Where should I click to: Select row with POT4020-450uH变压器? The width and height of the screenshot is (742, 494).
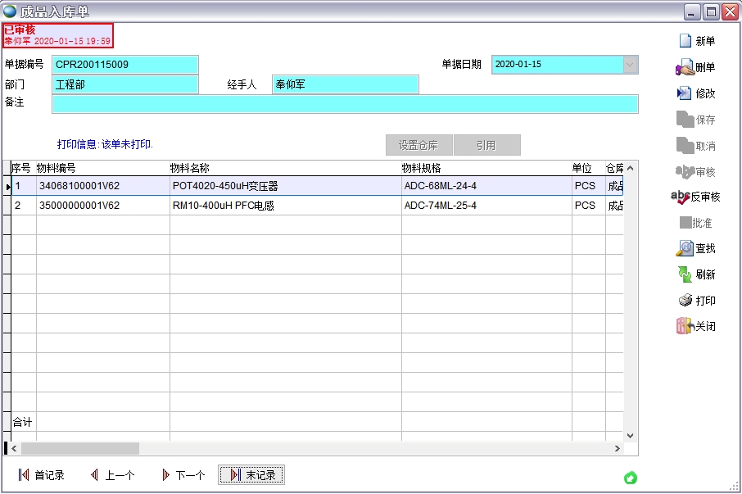point(225,186)
